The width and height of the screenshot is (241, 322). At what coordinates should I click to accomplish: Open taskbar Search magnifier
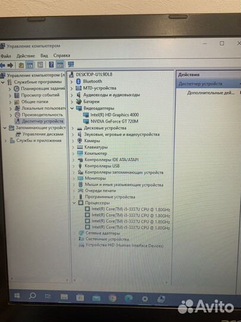tap(32, 296)
